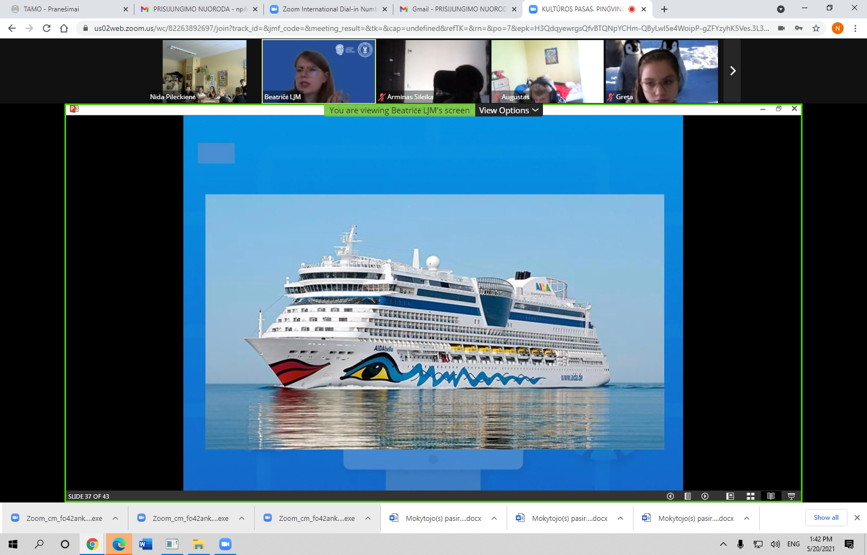This screenshot has width=867, height=555.
Task: Expand second Mokytojo docx download options
Action: (x=620, y=518)
